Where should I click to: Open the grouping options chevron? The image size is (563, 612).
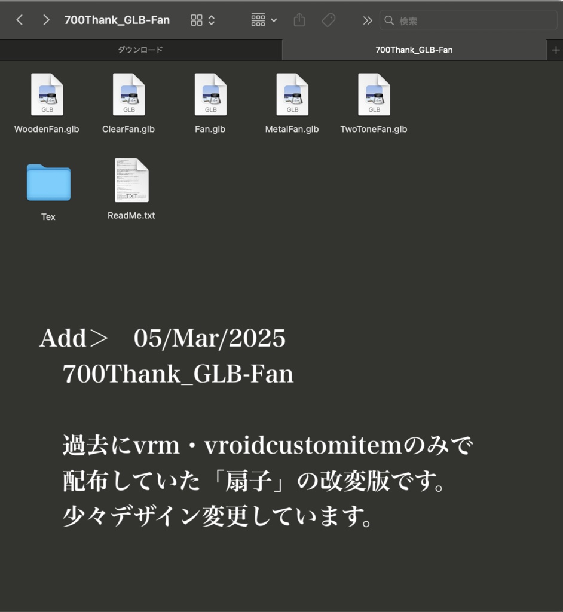pyautogui.click(x=274, y=20)
